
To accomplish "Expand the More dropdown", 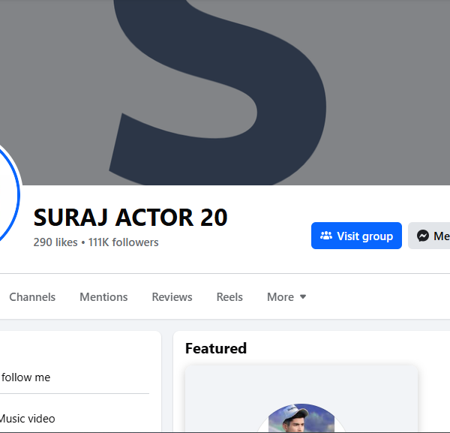I will (x=286, y=297).
